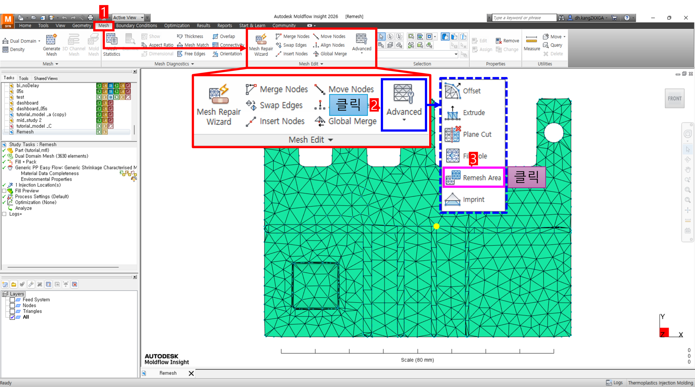Open the Overlap diagnostic

(x=224, y=36)
